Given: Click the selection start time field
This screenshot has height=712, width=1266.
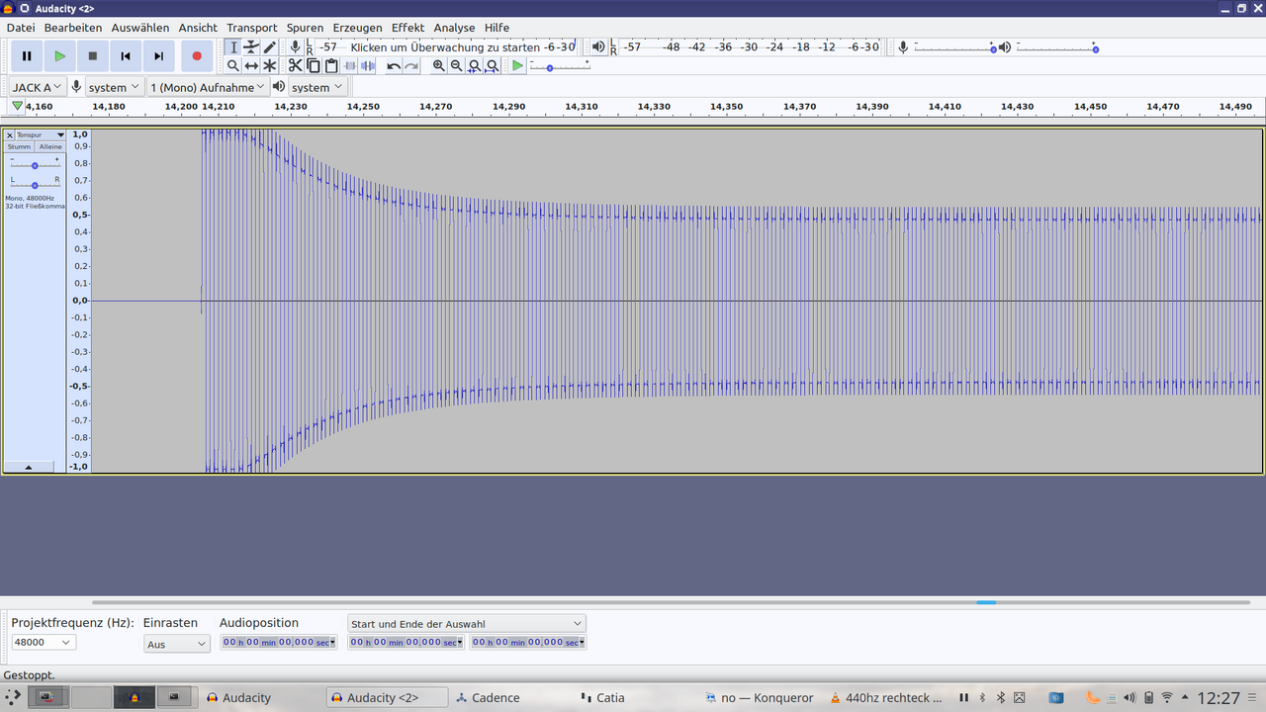Looking at the screenshot, I should (x=407, y=642).
